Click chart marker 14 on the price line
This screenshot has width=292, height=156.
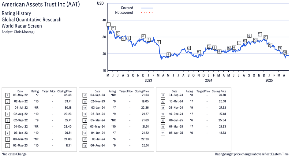point(219,51)
